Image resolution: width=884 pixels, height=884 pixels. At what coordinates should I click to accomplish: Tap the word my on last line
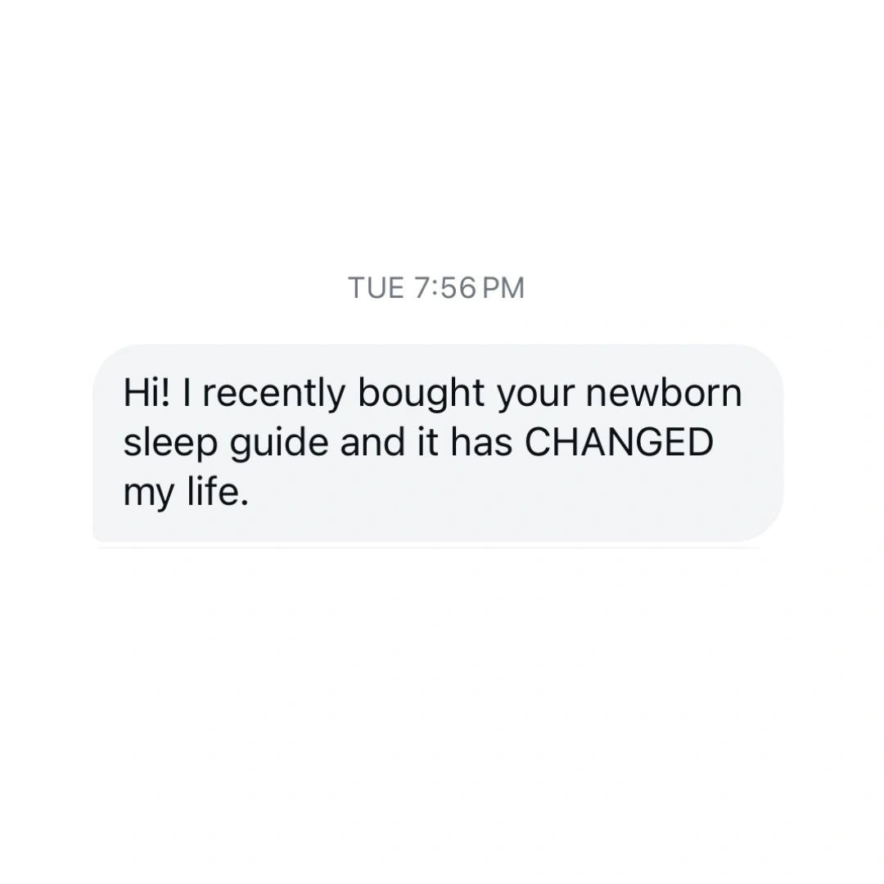[x=149, y=494]
